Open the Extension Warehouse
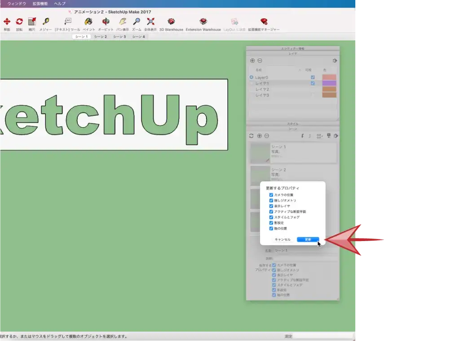The height and width of the screenshot is (341, 460). [203, 22]
